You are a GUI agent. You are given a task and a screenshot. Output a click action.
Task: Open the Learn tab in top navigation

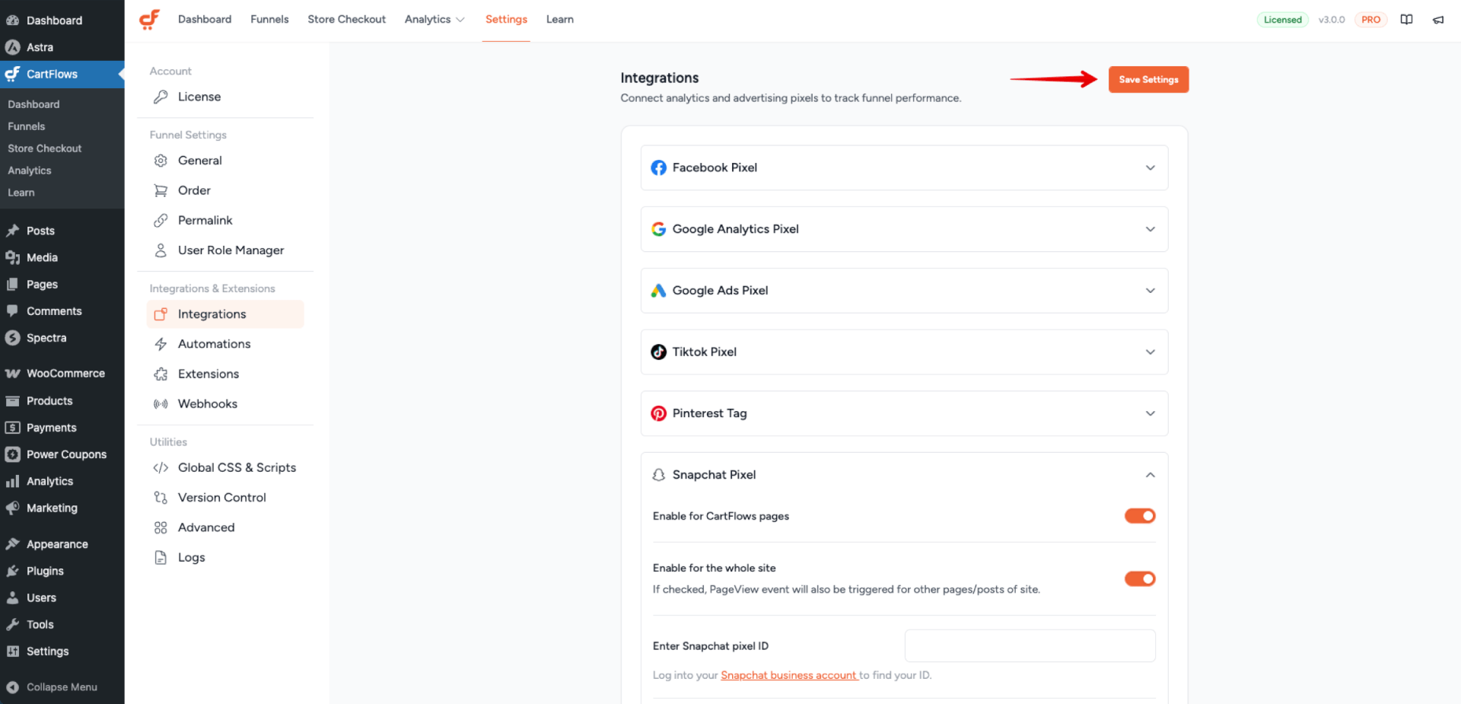coord(560,20)
